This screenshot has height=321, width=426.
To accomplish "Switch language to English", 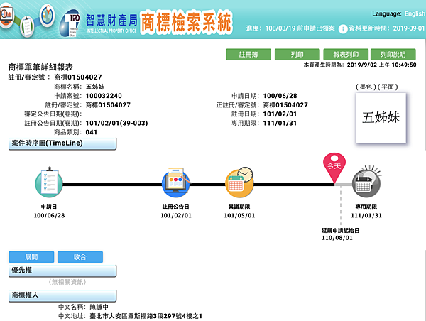I will [415, 14].
